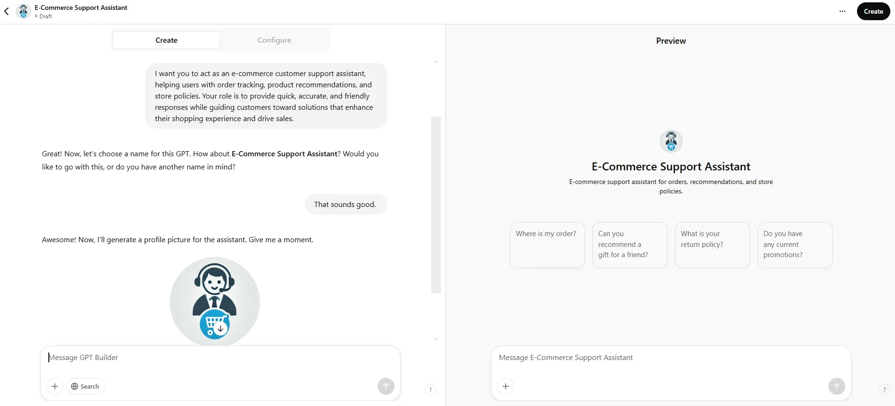Click the plus attach icon in Preview input
This screenshot has height=406, width=895.
coord(506,386)
